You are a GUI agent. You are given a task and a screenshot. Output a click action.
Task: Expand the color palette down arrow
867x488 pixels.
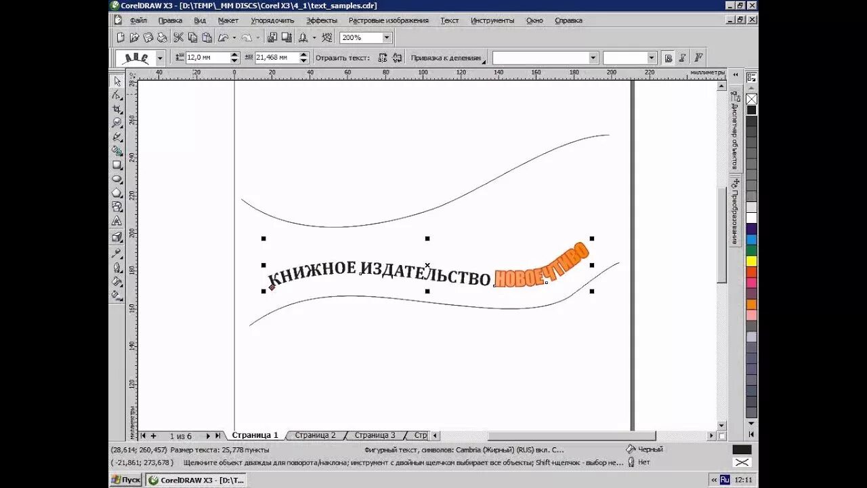click(x=751, y=424)
